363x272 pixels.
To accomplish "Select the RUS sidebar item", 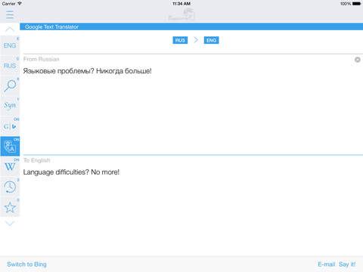I will point(10,66).
